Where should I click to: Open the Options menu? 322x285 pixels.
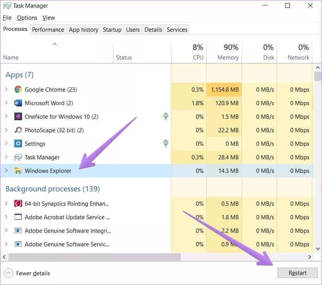[x=27, y=18]
